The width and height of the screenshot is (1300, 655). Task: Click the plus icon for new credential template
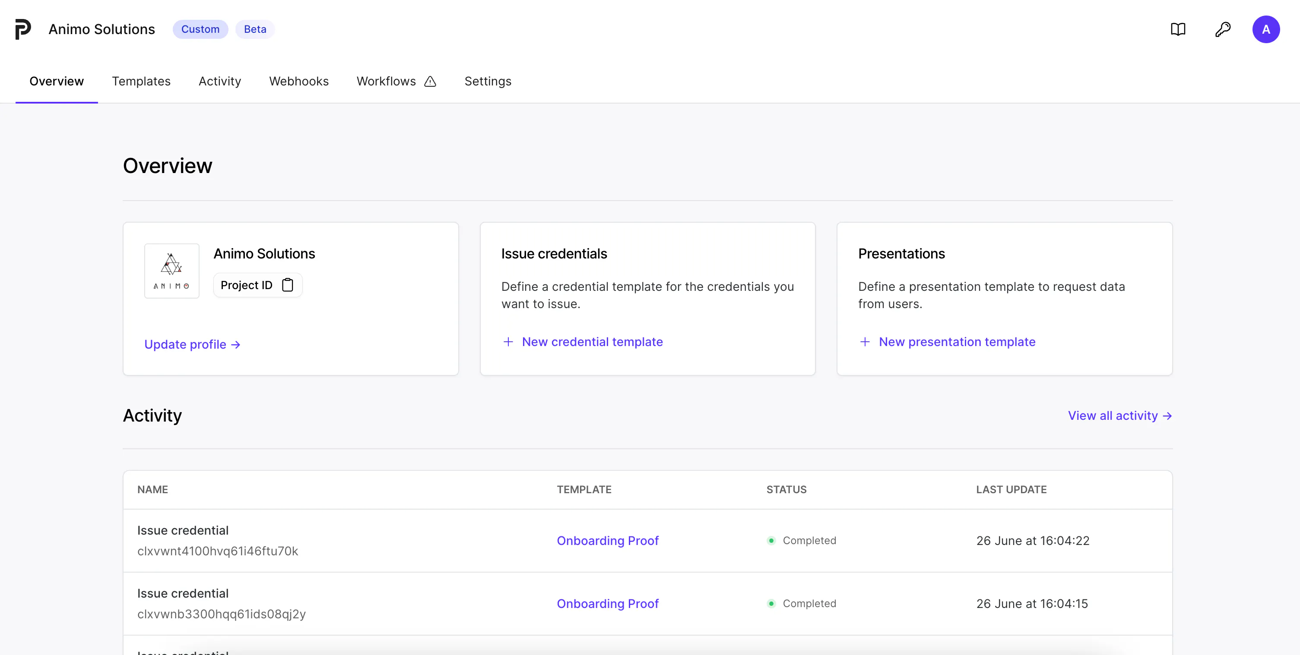tap(508, 342)
